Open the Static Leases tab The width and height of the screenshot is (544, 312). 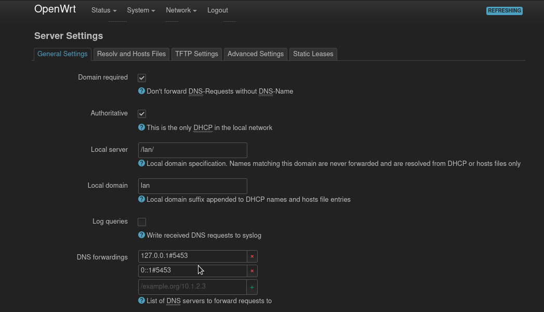tap(313, 54)
